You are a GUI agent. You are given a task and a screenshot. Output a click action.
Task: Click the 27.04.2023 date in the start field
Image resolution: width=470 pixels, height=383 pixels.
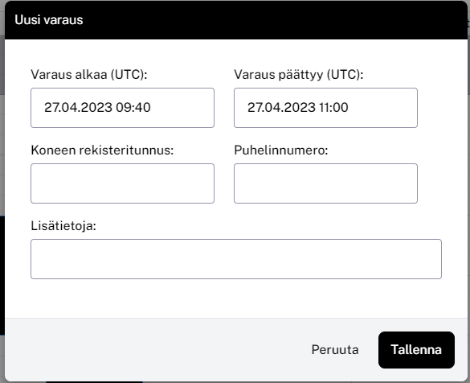(x=78, y=108)
